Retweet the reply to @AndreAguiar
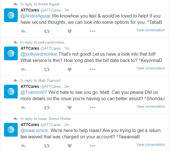Viewport: 169px width, 151px height. [47, 31]
